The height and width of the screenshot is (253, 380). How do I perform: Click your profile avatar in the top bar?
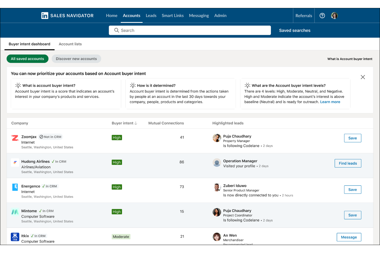point(334,15)
